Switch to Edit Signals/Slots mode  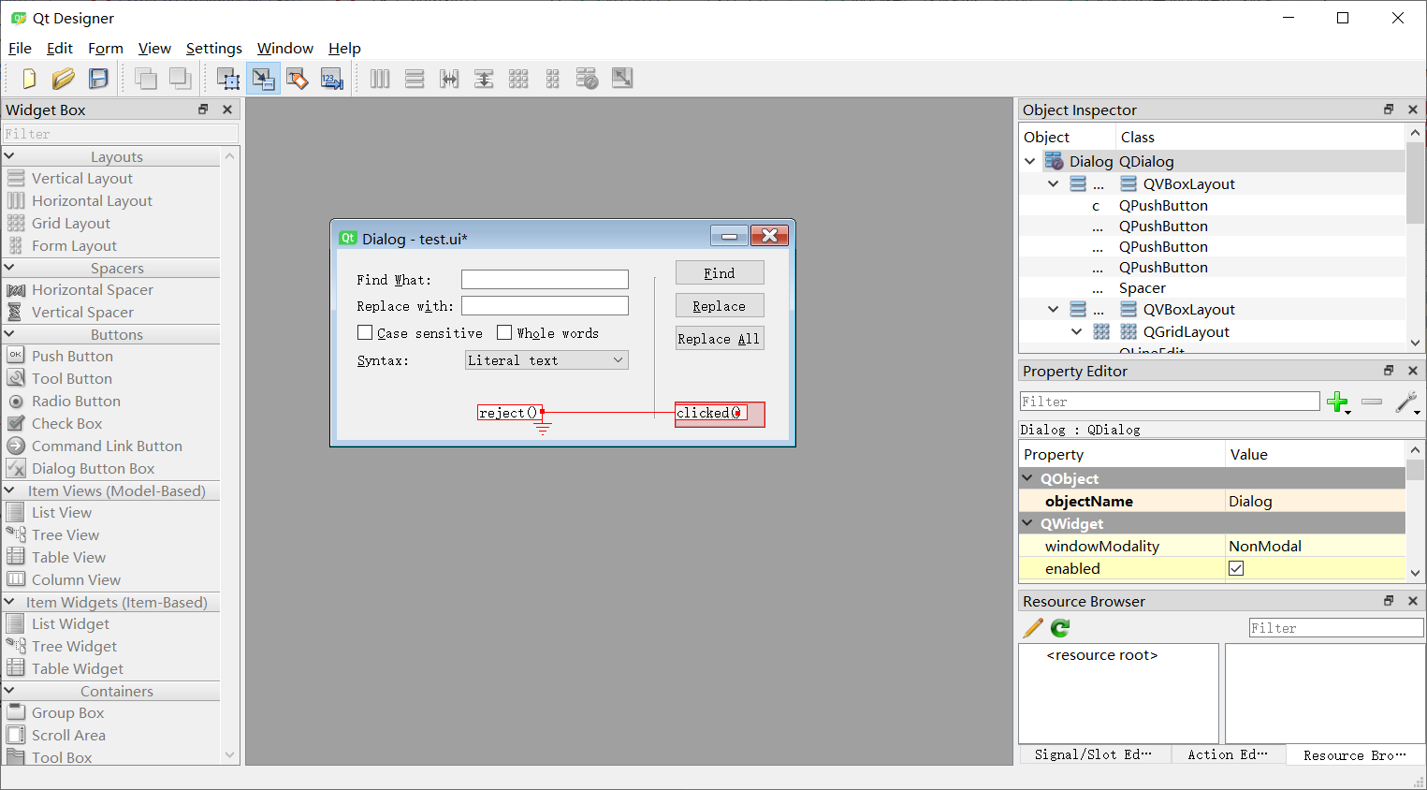[263, 79]
